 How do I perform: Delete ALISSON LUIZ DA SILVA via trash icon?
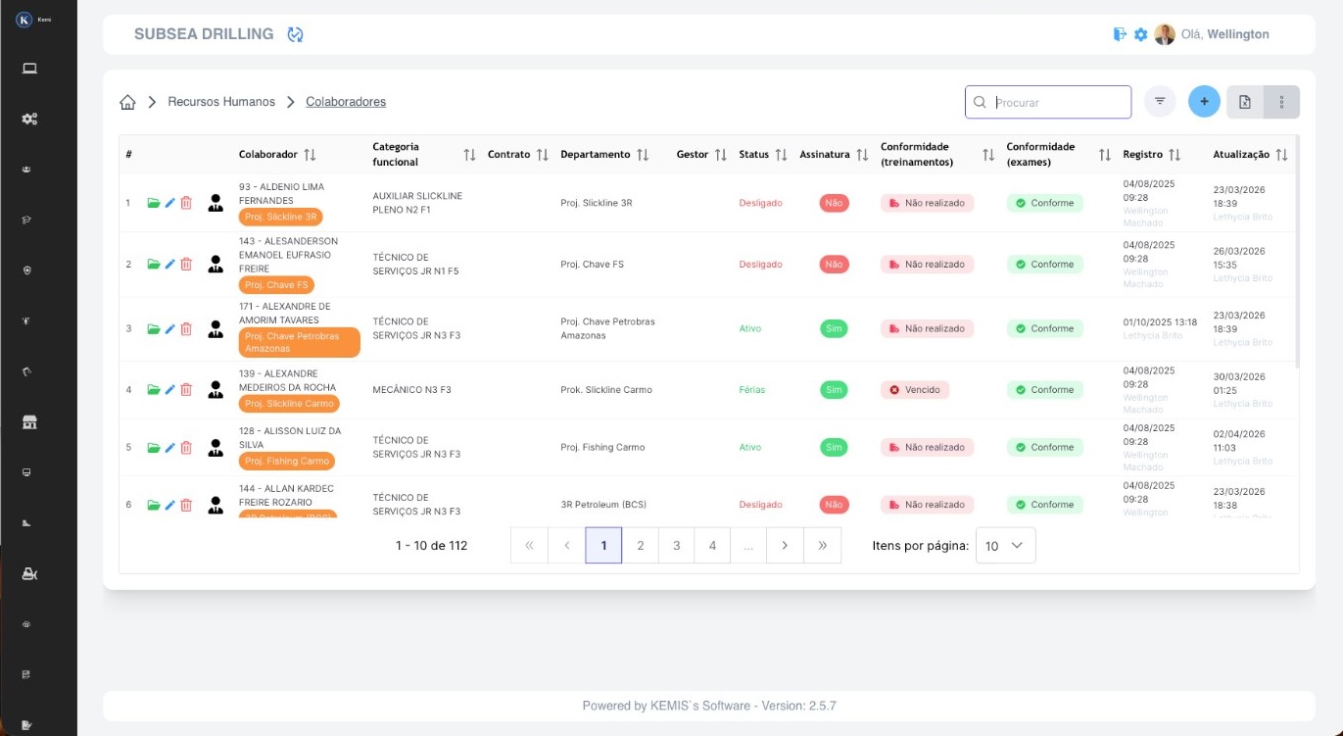click(x=186, y=447)
